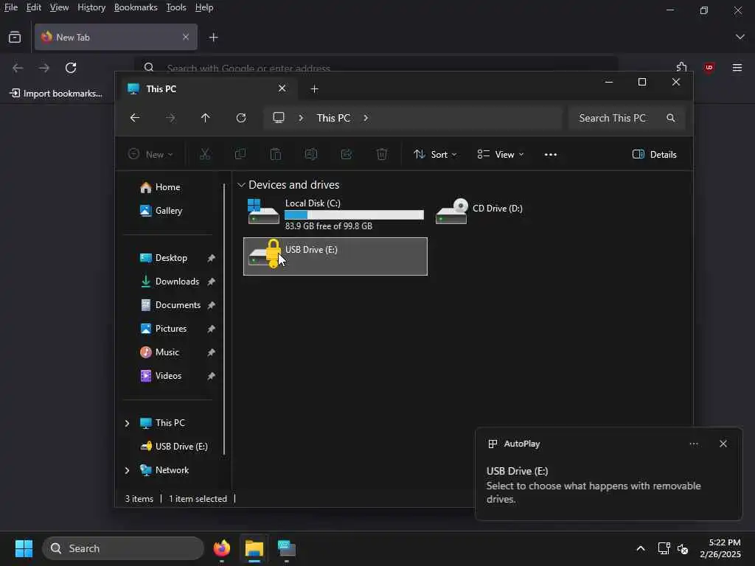Expand Network in navigation pane
This screenshot has width=755, height=566.
click(x=127, y=470)
